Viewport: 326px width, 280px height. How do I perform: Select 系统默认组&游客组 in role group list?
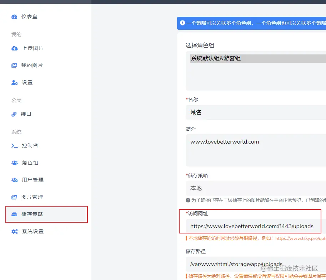coord(258,58)
